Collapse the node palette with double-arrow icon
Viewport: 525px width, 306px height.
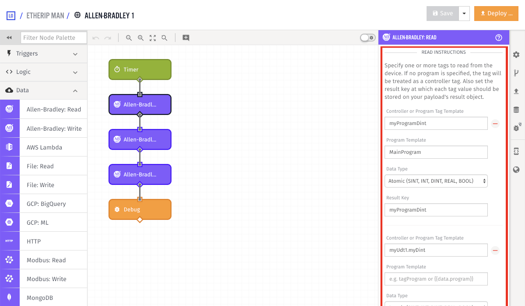pos(9,38)
